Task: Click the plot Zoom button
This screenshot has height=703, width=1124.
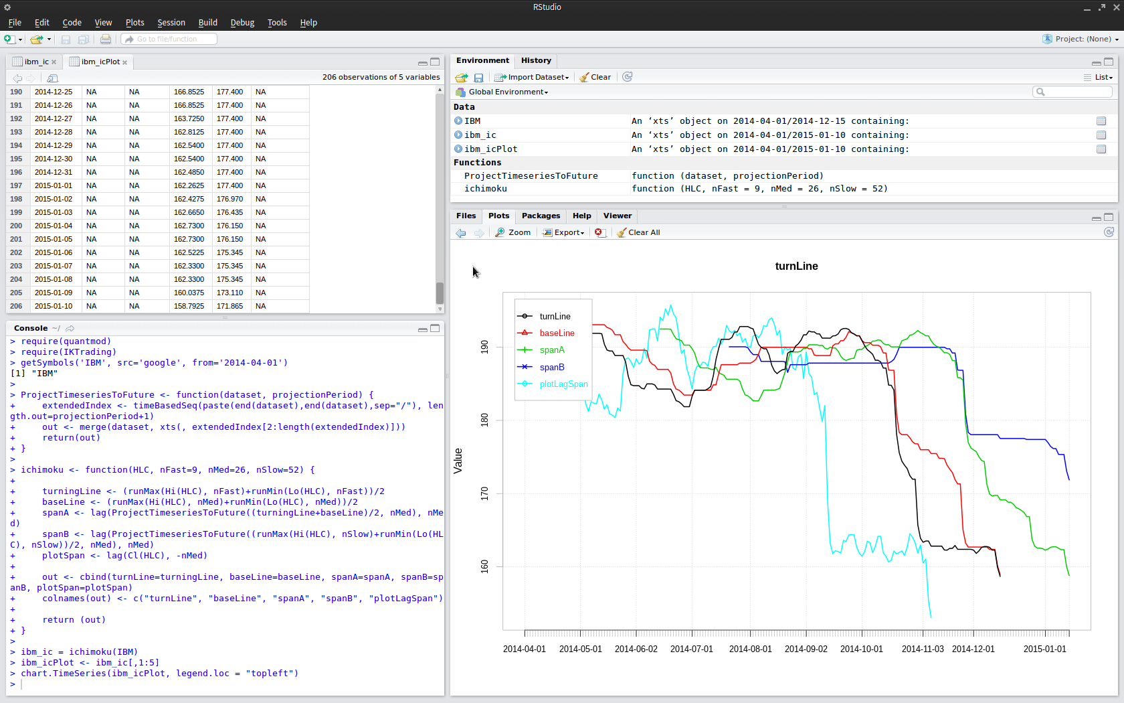Action: click(x=513, y=233)
